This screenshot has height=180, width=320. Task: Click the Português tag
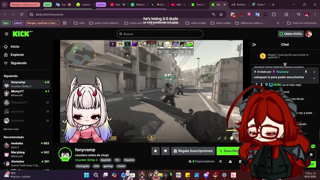(83, 166)
